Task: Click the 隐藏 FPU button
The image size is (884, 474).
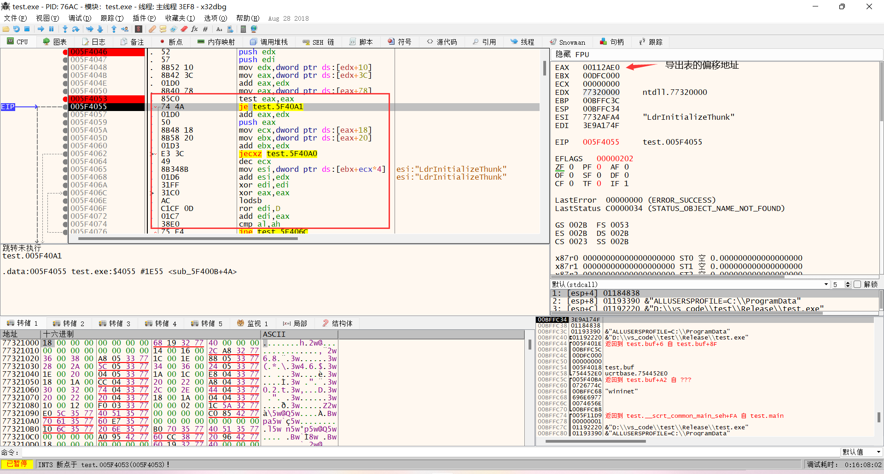Action: tap(572, 54)
